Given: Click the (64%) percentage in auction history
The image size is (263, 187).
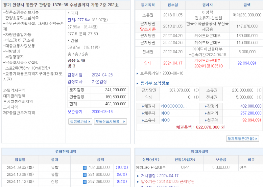Looking at the screenshot, I should click(122, 182).
